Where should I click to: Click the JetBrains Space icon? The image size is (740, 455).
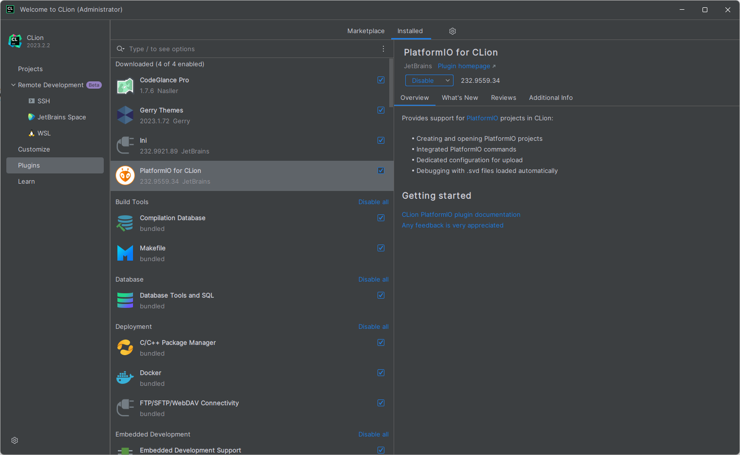tap(32, 117)
